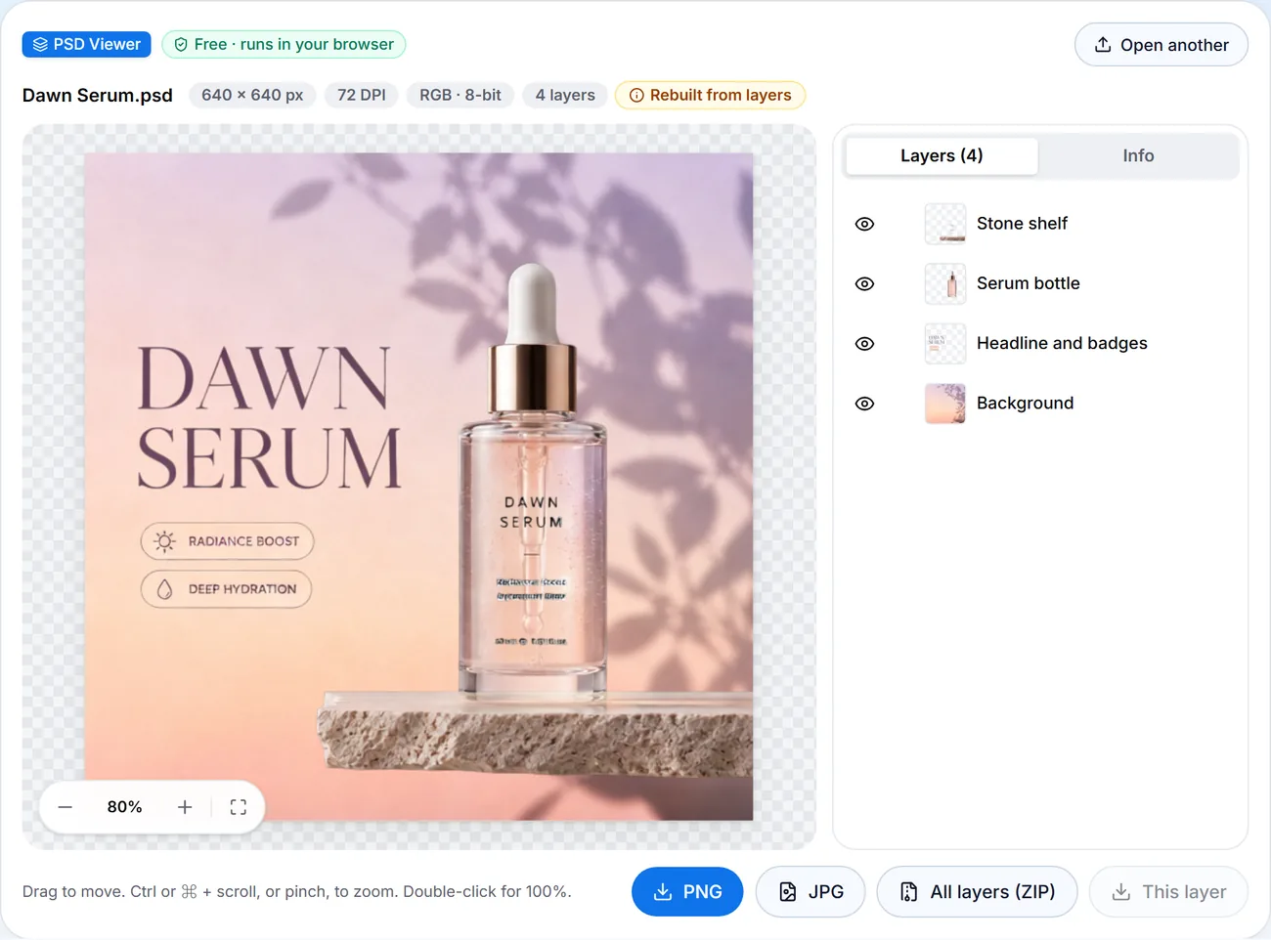This screenshot has width=1271, height=940.
Task: Click the RGB · 8-bit chip
Action: 460,96
